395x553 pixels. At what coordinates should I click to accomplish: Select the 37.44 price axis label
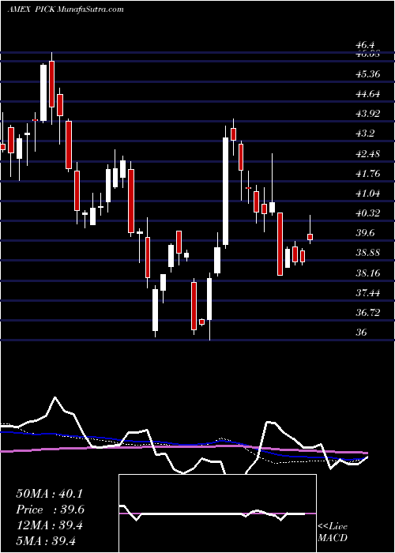(x=369, y=292)
